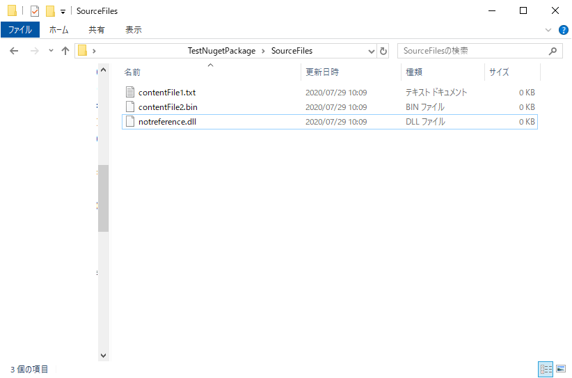Click テキスト ドキュメント type of contentFile1.txt
The width and height of the screenshot is (572, 378).
(x=436, y=93)
